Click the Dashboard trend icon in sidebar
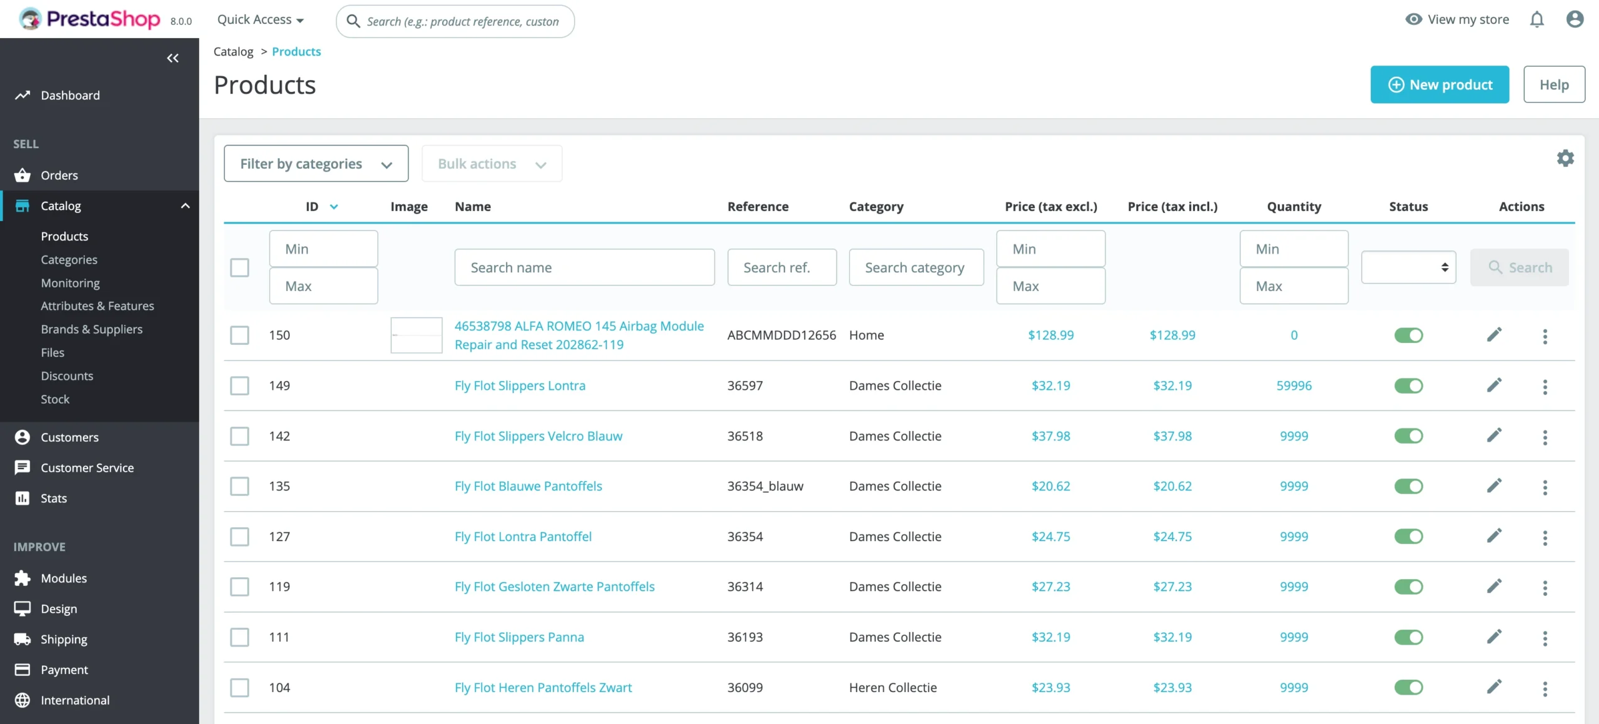Viewport: 1599px width, 724px height. [x=22, y=96]
